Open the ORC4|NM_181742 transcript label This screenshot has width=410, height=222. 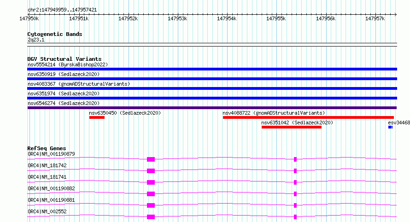click(47, 165)
